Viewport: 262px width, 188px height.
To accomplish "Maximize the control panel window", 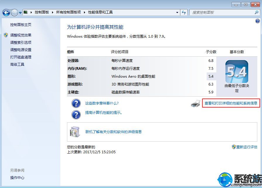I will click(246, 4).
